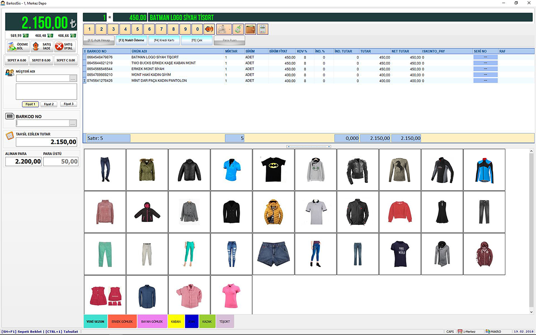Screen dimensions: 536x335
Task: Click the ALINAN PARA amount field
Action: coord(23,161)
